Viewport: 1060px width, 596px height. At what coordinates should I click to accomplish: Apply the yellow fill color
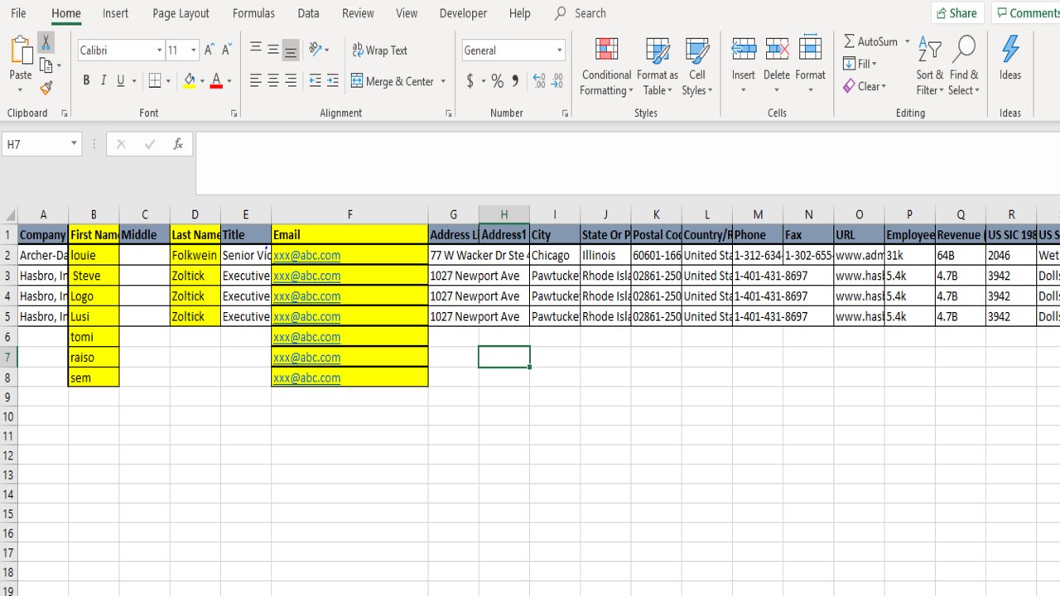coord(190,81)
